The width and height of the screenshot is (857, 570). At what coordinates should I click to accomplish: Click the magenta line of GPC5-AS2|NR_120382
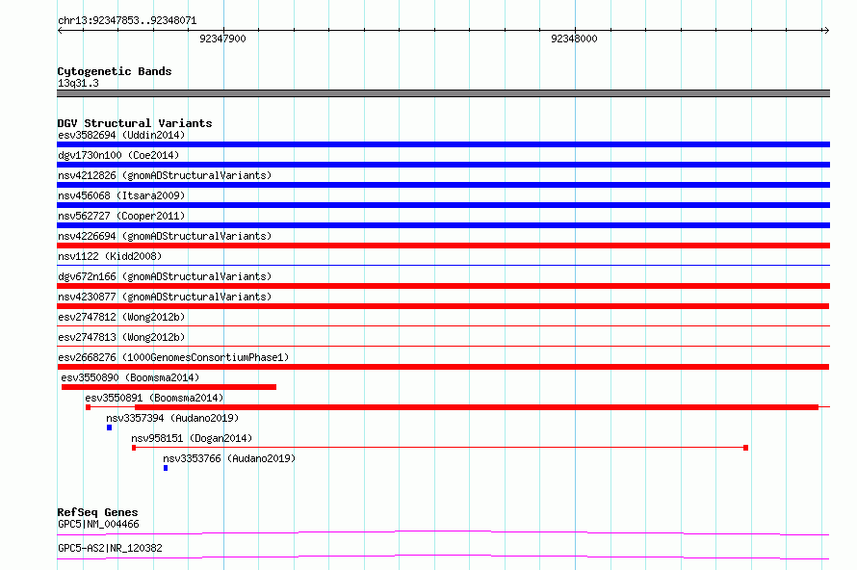443,557
